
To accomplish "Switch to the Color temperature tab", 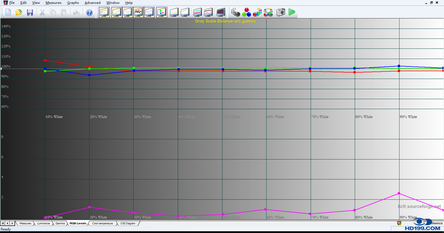I will pyautogui.click(x=103, y=224).
